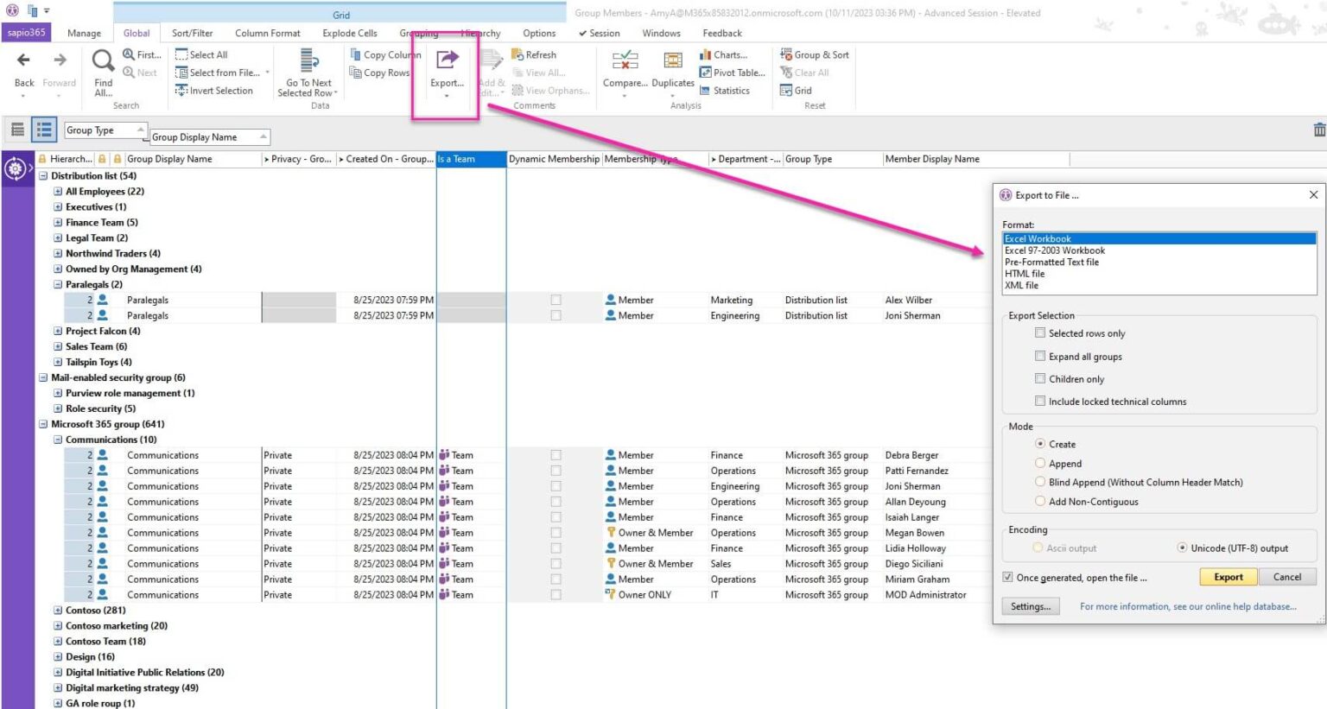Select Unicode (UTF-8) output encoding
Screen dimensions: 1327x709
pyautogui.click(x=1183, y=548)
